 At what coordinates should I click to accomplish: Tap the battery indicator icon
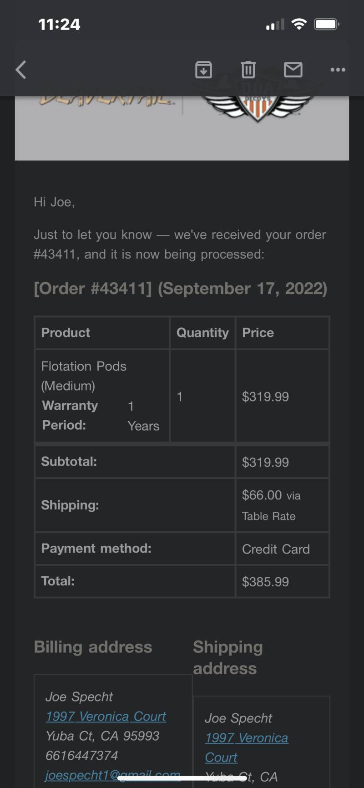(x=327, y=24)
